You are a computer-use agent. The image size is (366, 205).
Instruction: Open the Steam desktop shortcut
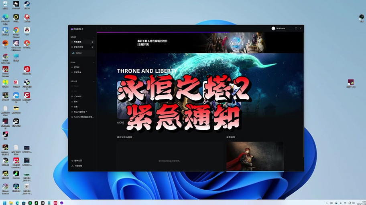(27, 5)
